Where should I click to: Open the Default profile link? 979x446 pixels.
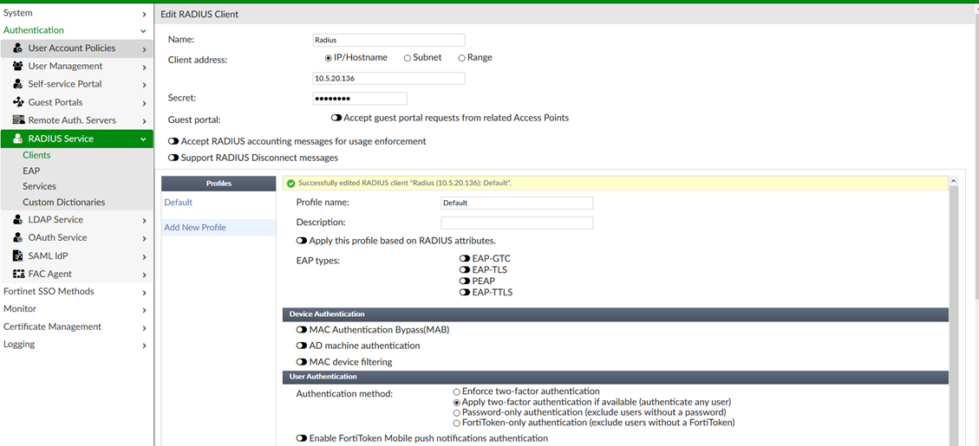pyautogui.click(x=179, y=203)
